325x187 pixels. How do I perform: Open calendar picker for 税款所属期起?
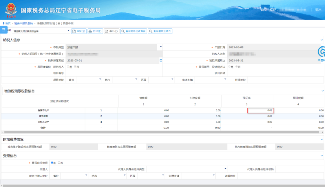pos(161,60)
